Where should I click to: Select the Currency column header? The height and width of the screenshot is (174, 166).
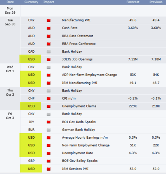[31, 2]
